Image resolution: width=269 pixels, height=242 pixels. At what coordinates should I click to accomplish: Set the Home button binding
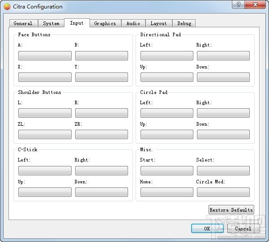167,192
